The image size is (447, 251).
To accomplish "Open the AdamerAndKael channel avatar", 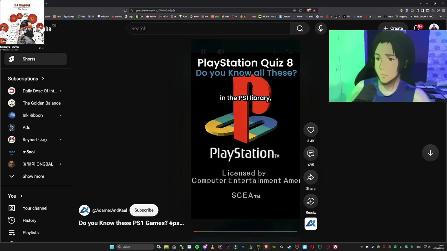I will click(x=85, y=210).
